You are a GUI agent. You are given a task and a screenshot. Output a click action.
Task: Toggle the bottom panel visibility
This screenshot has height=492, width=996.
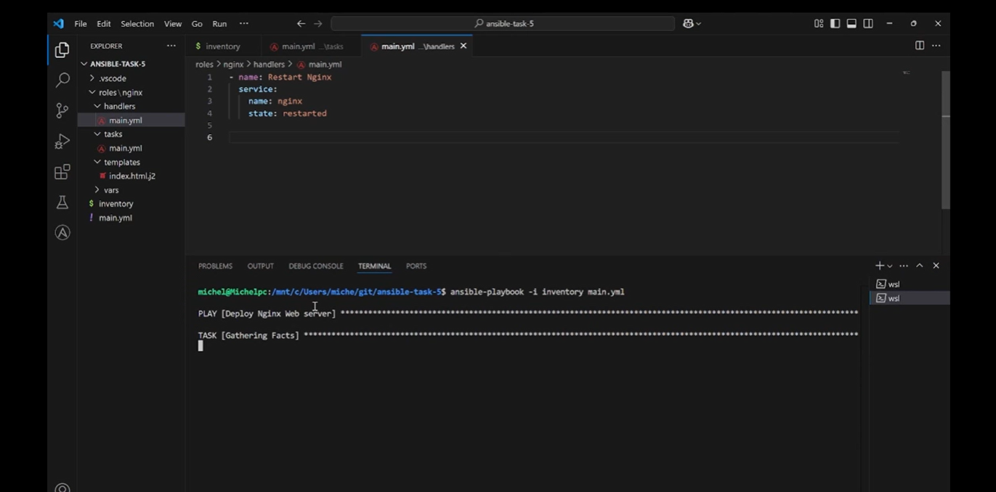click(851, 24)
